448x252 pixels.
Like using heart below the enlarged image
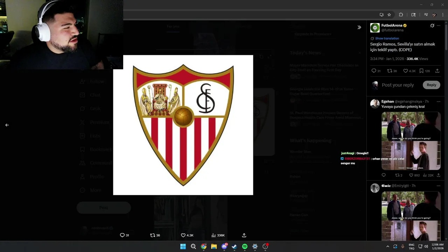coord(187,235)
